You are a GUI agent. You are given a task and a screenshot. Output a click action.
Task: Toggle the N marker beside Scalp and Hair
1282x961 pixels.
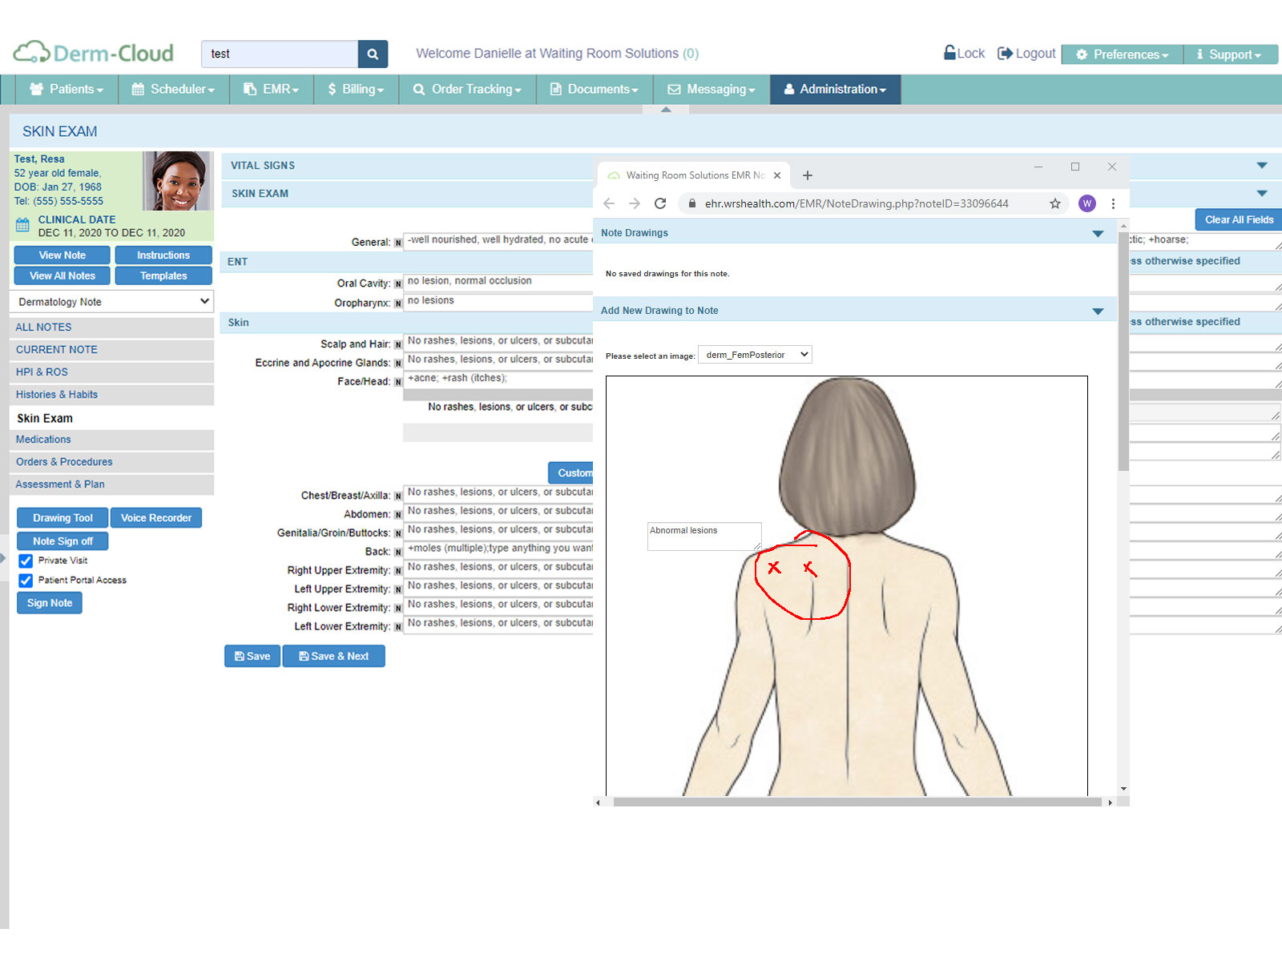pos(397,345)
